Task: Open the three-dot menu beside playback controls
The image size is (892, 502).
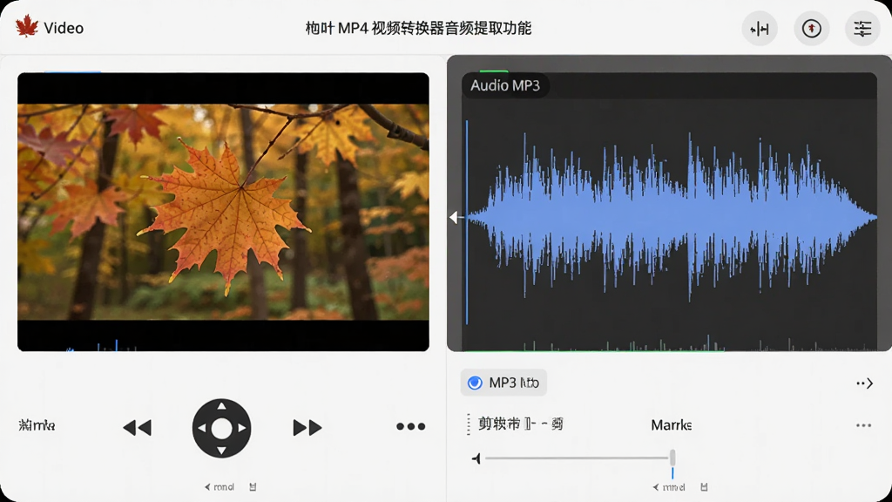Action: point(411,426)
